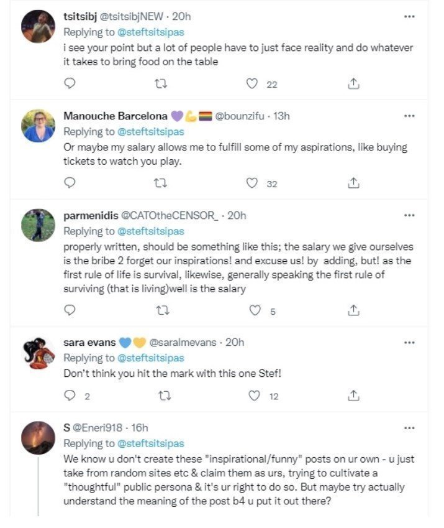This screenshot has width=444, height=528.
Task: Open @steftsitsipas link in sara evans' reply
Action: (150, 358)
